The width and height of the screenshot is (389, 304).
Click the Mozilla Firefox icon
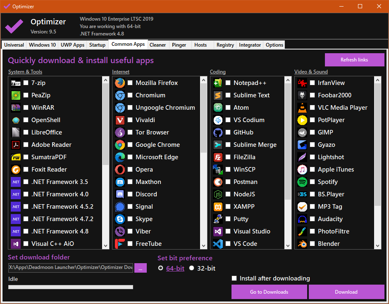coord(120,83)
